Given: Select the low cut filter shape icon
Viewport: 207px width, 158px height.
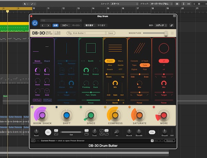Looking at the screenshot, I should 56,134.
